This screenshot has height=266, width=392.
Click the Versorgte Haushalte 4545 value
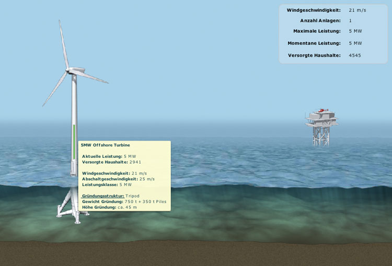point(355,55)
